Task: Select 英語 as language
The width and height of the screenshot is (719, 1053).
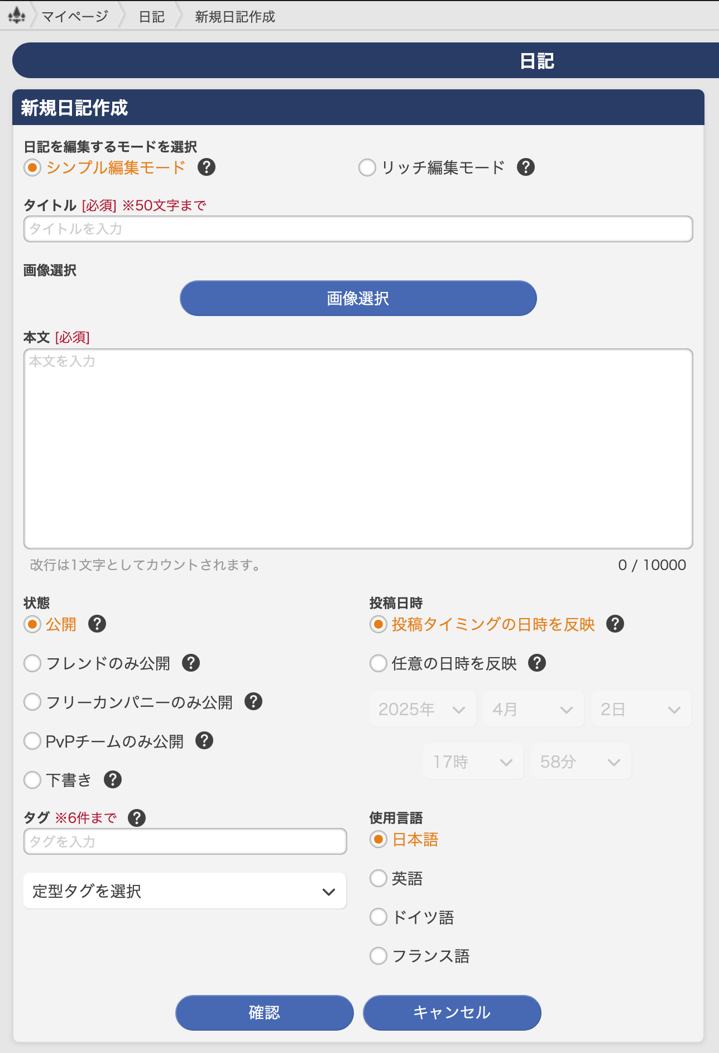Action: [378, 878]
